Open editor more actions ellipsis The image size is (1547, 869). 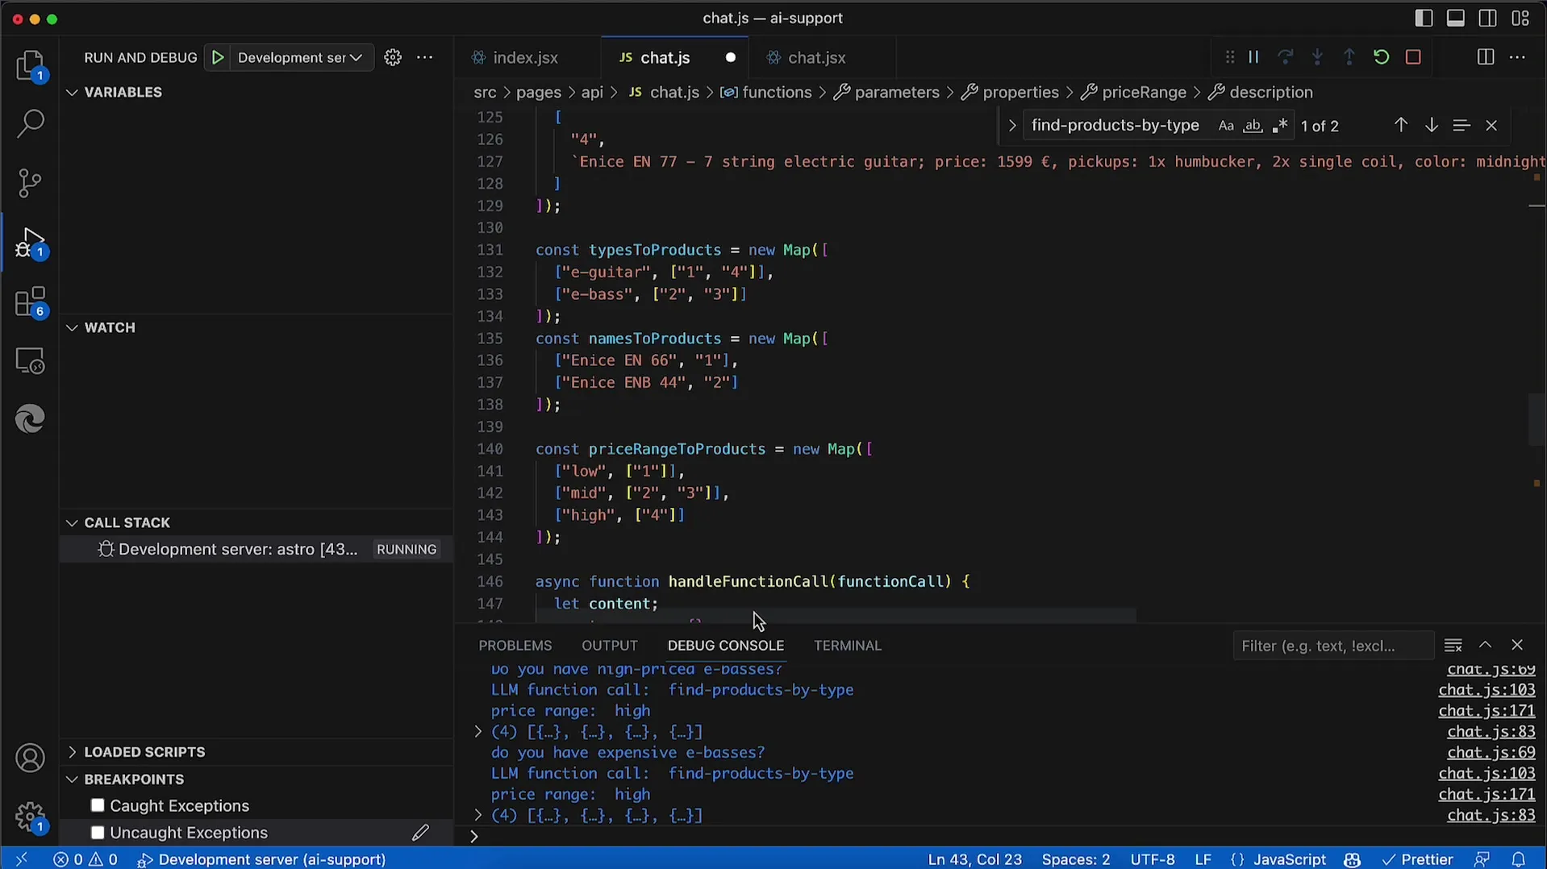[x=1517, y=57]
